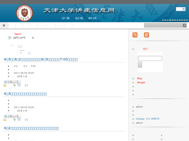Image resolution: width=189 pixels, height=141 pixels.
Task: Open the third post title starting with 6 and 2
Action: click(31, 128)
